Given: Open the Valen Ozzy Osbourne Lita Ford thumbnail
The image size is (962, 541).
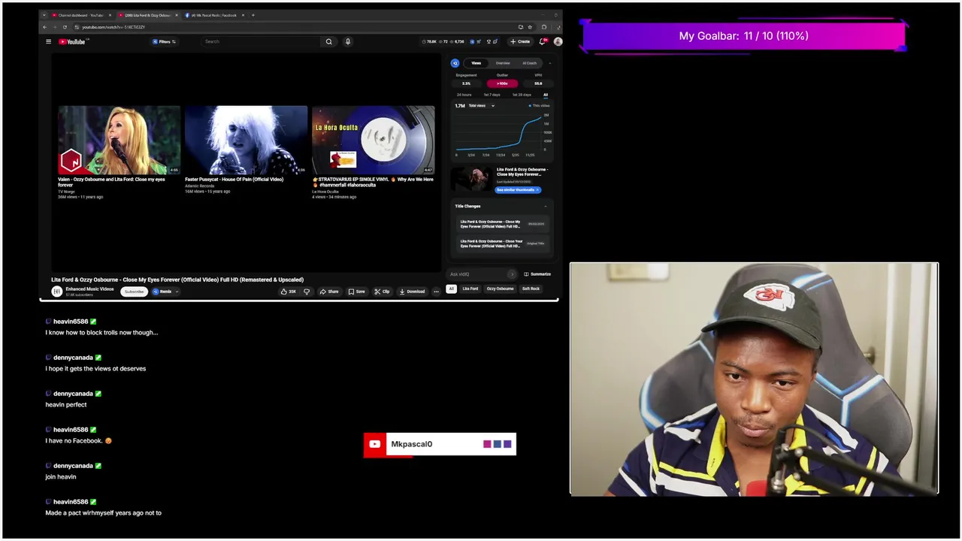Looking at the screenshot, I should [x=119, y=140].
